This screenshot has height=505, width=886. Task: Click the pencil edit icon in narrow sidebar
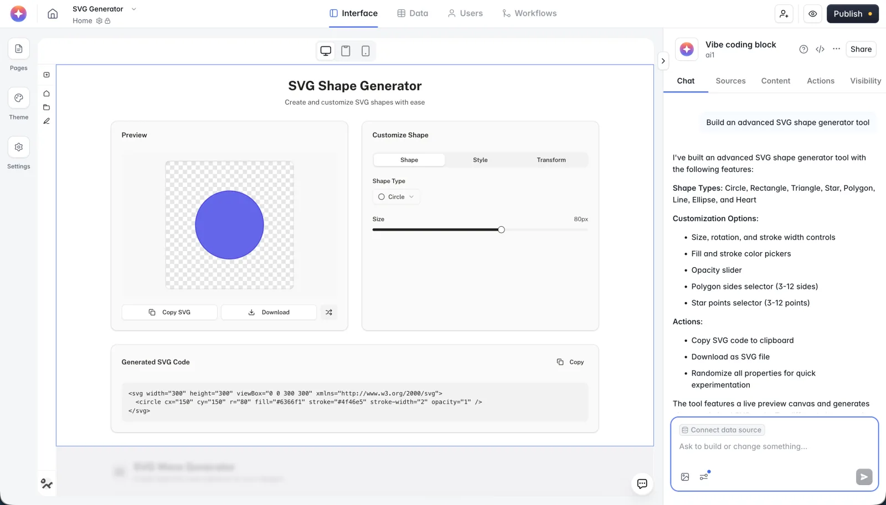(47, 121)
